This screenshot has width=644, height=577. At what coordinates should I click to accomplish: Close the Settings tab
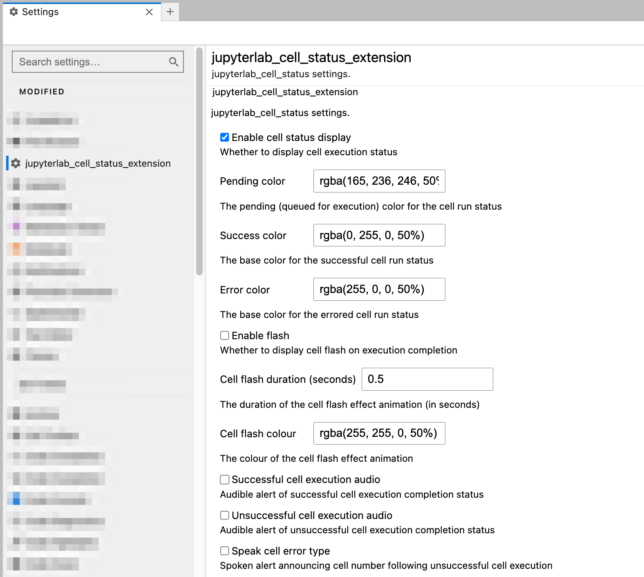[149, 12]
